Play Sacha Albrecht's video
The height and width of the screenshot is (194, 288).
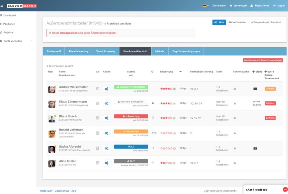pyautogui.click(x=255, y=148)
